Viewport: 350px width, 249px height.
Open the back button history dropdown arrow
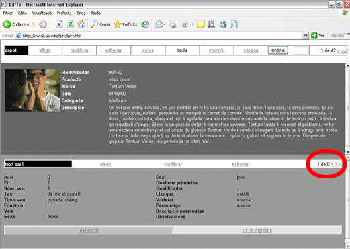(34, 24)
